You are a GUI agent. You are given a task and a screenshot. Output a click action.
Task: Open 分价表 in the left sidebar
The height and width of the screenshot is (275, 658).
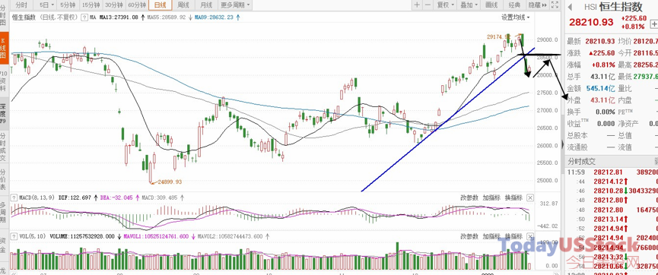3,179
